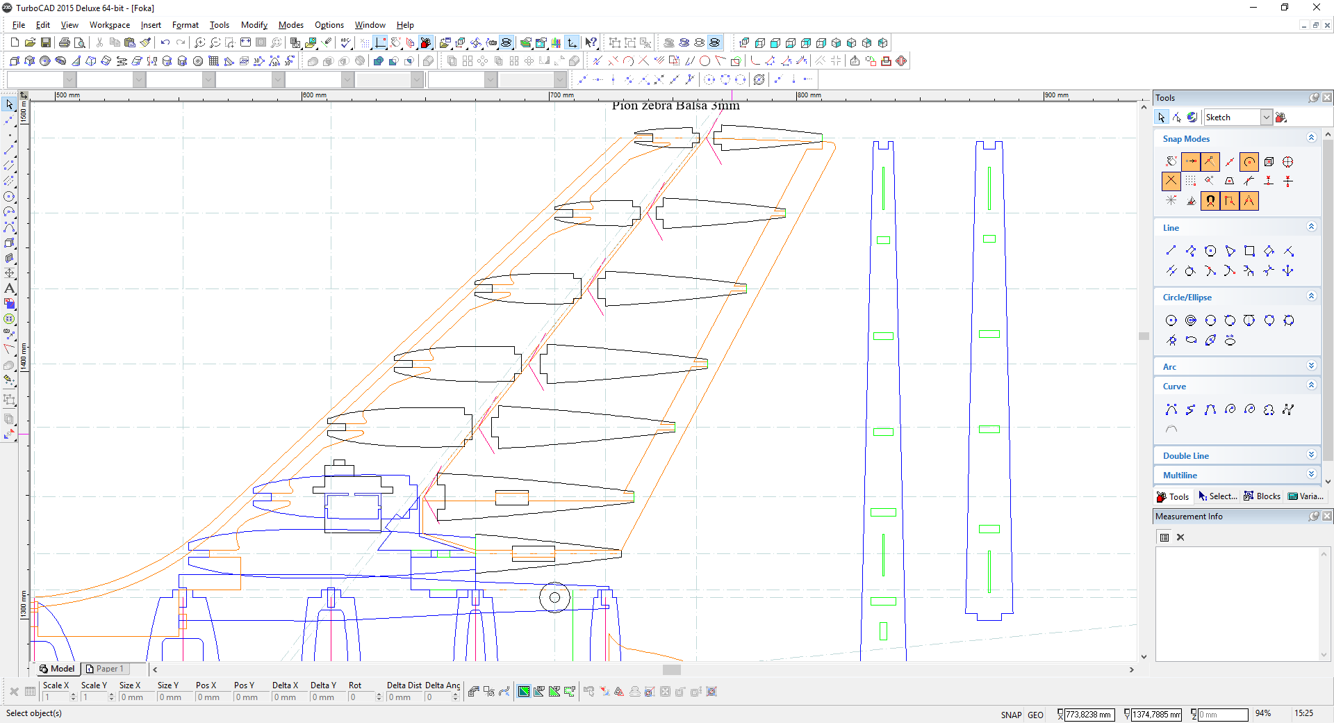The image size is (1334, 723).
Task: Open the Blocks palette tab
Action: (1262, 496)
